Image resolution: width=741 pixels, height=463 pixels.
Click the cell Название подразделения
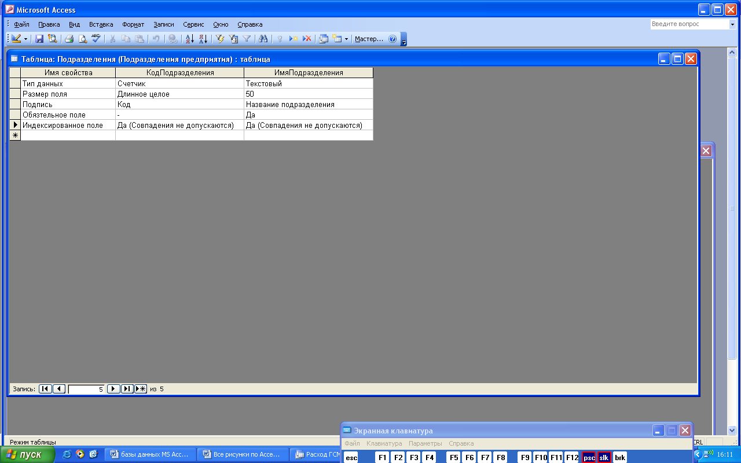coord(309,104)
